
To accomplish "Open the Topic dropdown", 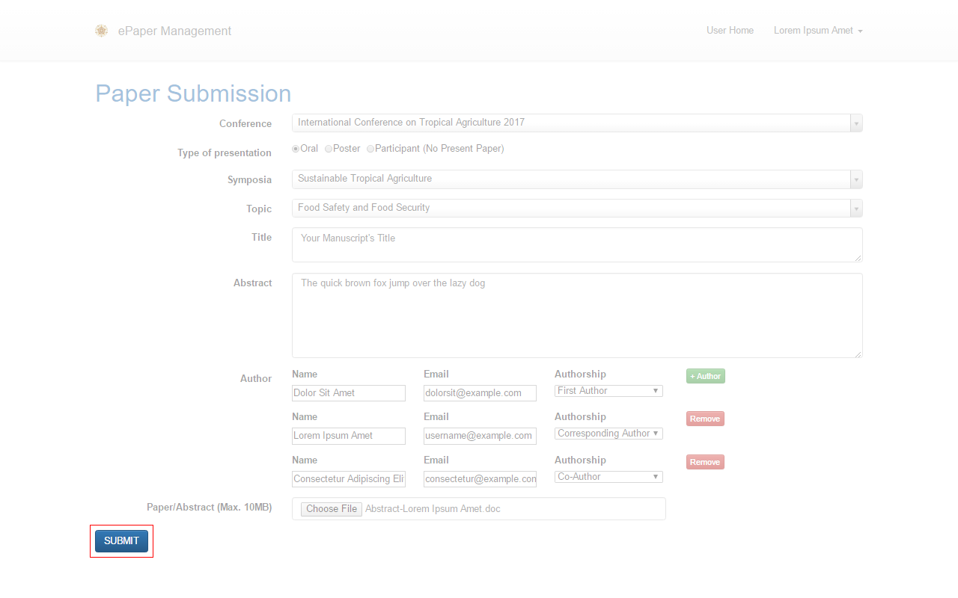I will click(x=576, y=208).
